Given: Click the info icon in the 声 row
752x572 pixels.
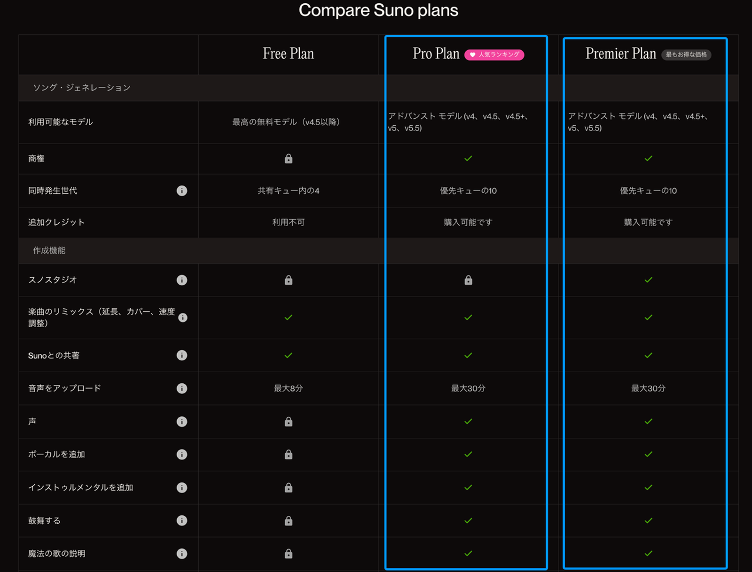Looking at the screenshot, I should (182, 421).
